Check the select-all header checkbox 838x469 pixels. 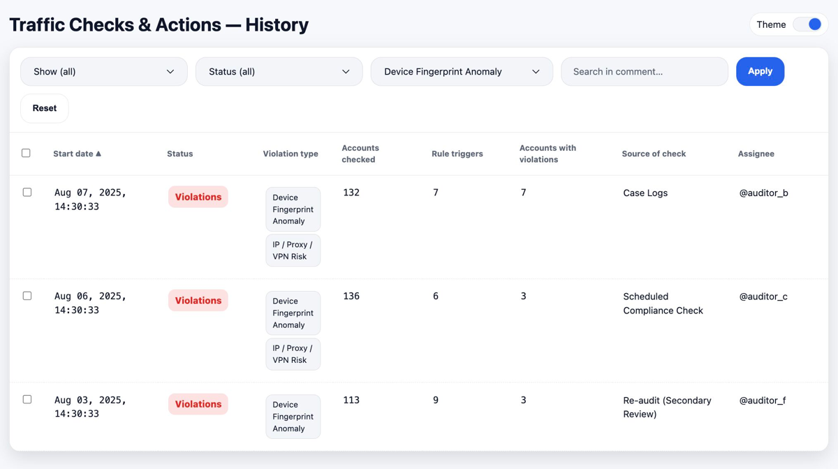click(x=26, y=153)
